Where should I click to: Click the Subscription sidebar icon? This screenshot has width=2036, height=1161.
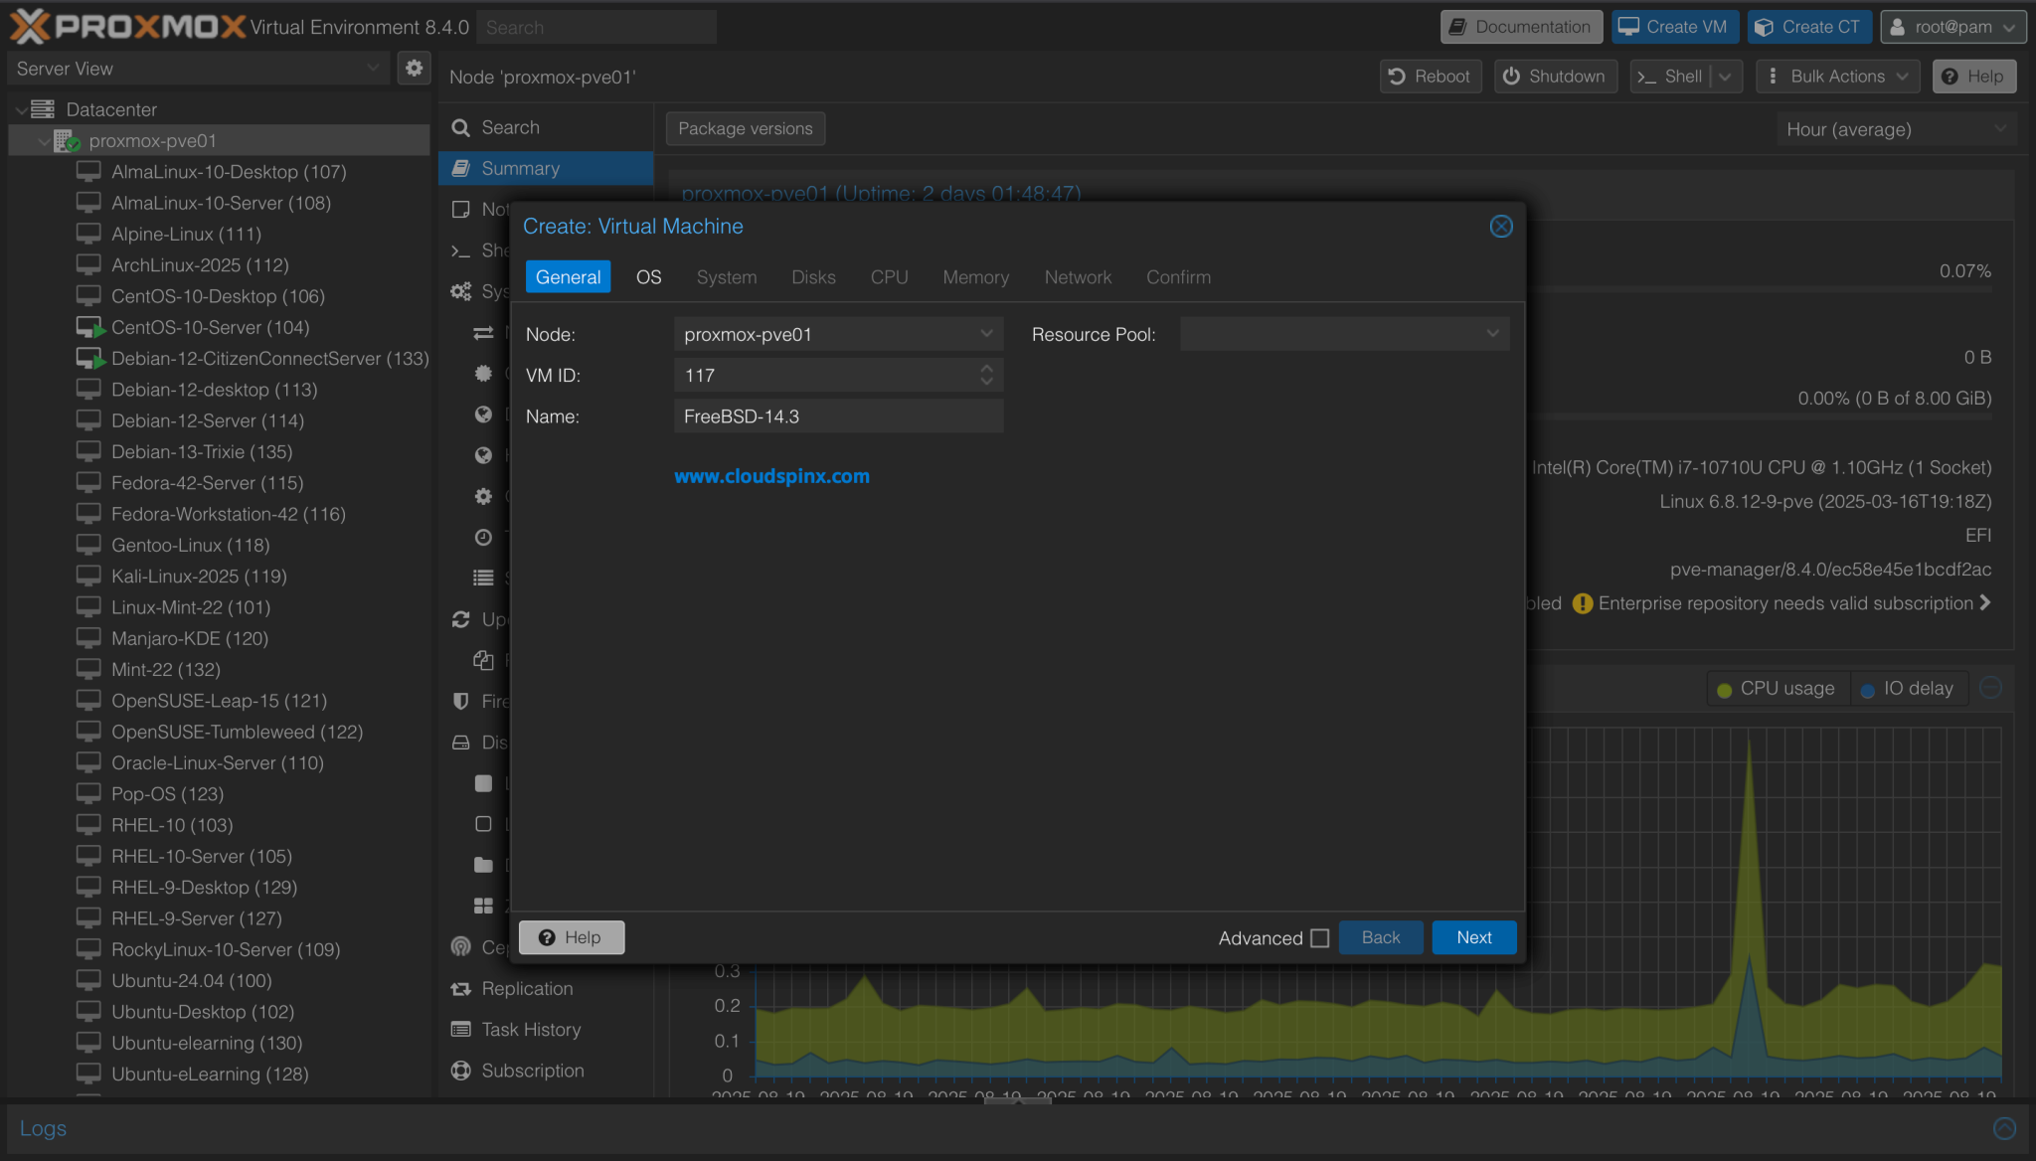[x=460, y=1071]
